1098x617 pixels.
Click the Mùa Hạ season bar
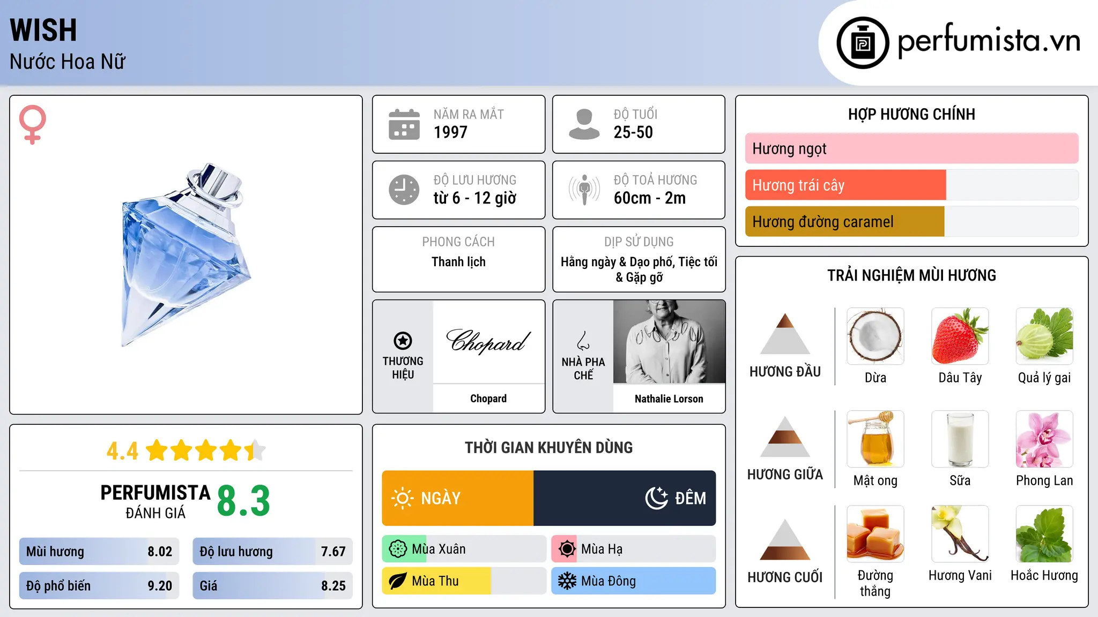(634, 549)
